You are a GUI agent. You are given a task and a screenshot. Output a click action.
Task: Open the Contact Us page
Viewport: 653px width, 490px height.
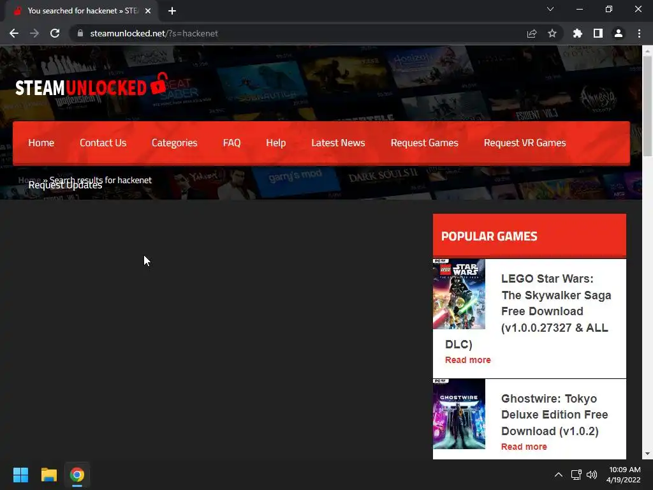click(x=103, y=143)
